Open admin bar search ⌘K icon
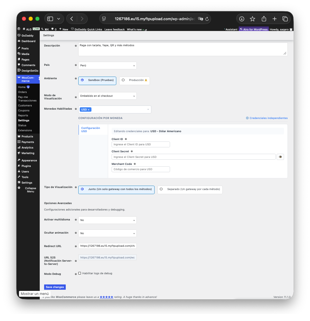The height and width of the screenshot is (321, 310). click(x=45, y=29)
